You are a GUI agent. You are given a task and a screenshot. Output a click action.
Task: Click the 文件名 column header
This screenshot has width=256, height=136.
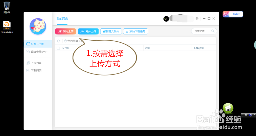coord(66,48)
